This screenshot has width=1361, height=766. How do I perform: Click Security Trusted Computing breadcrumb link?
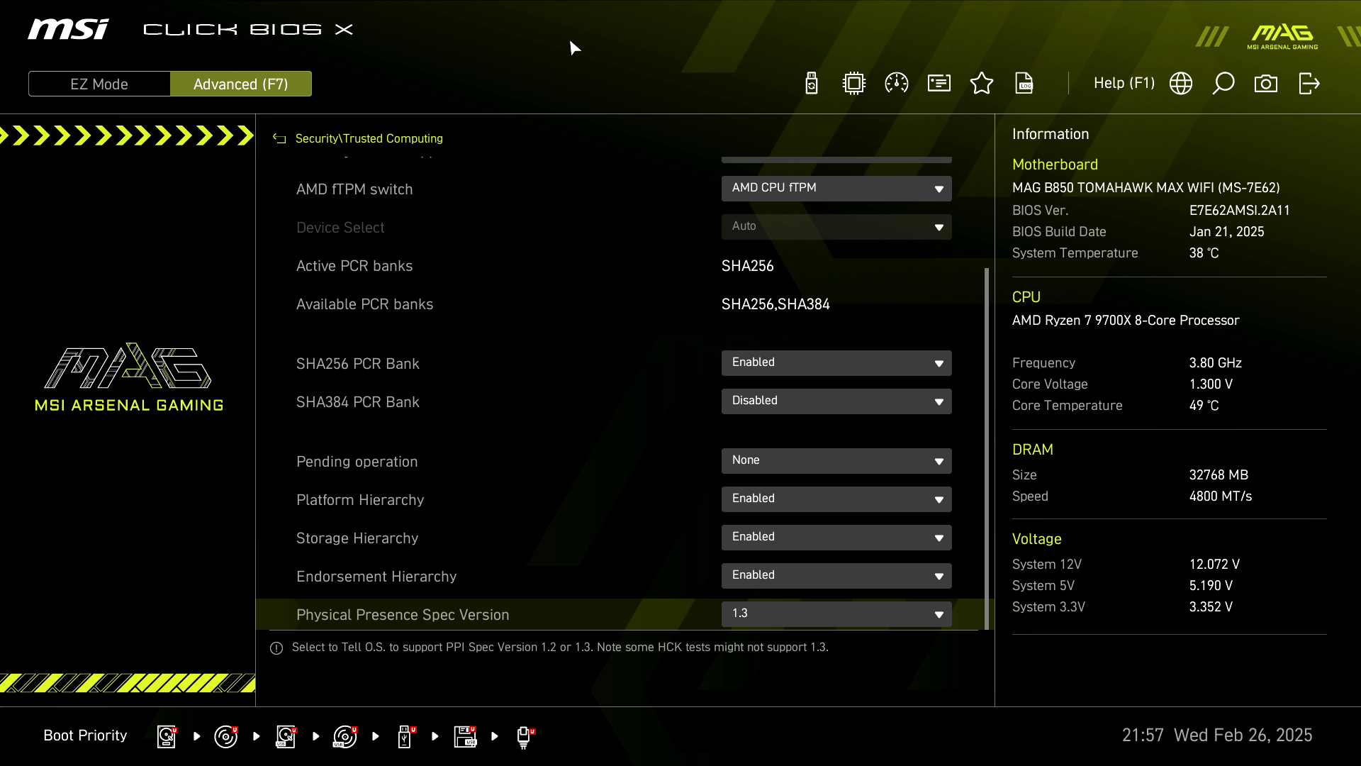pyautogui.click(x=369, y=138)
